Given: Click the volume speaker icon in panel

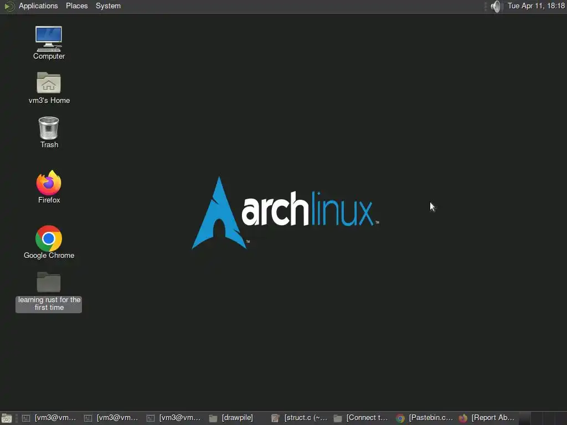Looking at the screenshot, I should point(497,6).
